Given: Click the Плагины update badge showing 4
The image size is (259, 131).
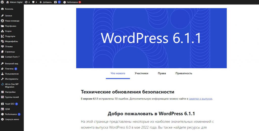Looking at the screenshot, I should (16, 69).
